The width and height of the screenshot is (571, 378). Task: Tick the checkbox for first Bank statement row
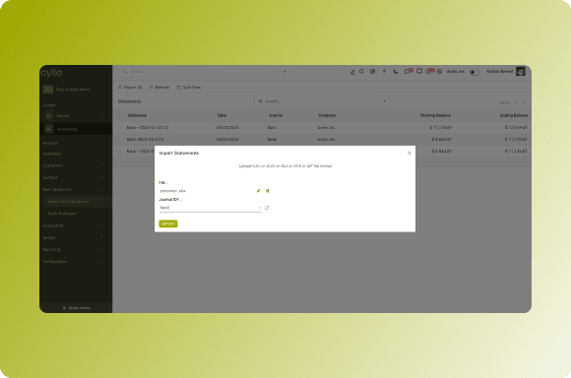119,127
